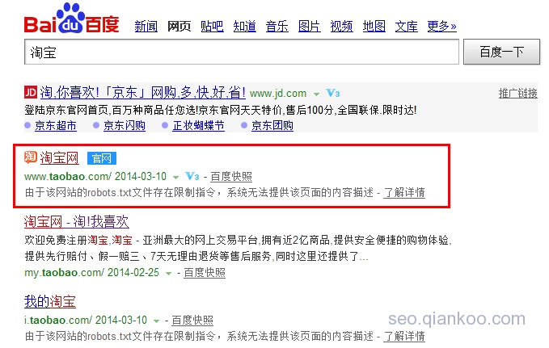Expand the dropdown arrow after my.taobao.com date
The width and height of the screenshot is (549, 348).
pos(168,273)
